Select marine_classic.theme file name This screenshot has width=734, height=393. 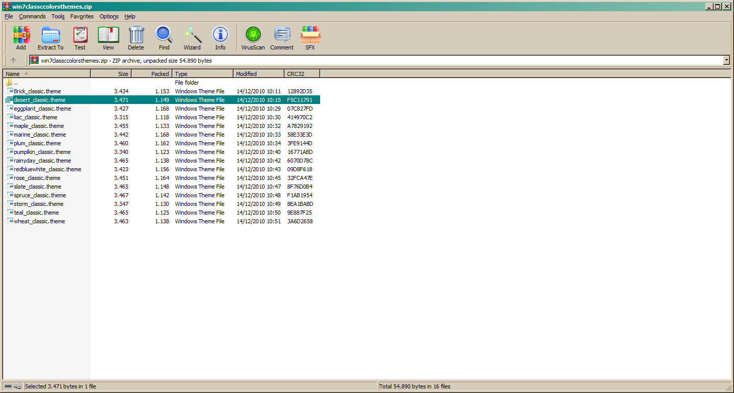(40, 135)
